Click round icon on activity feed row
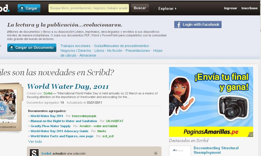261x156 pixels. 156,153
